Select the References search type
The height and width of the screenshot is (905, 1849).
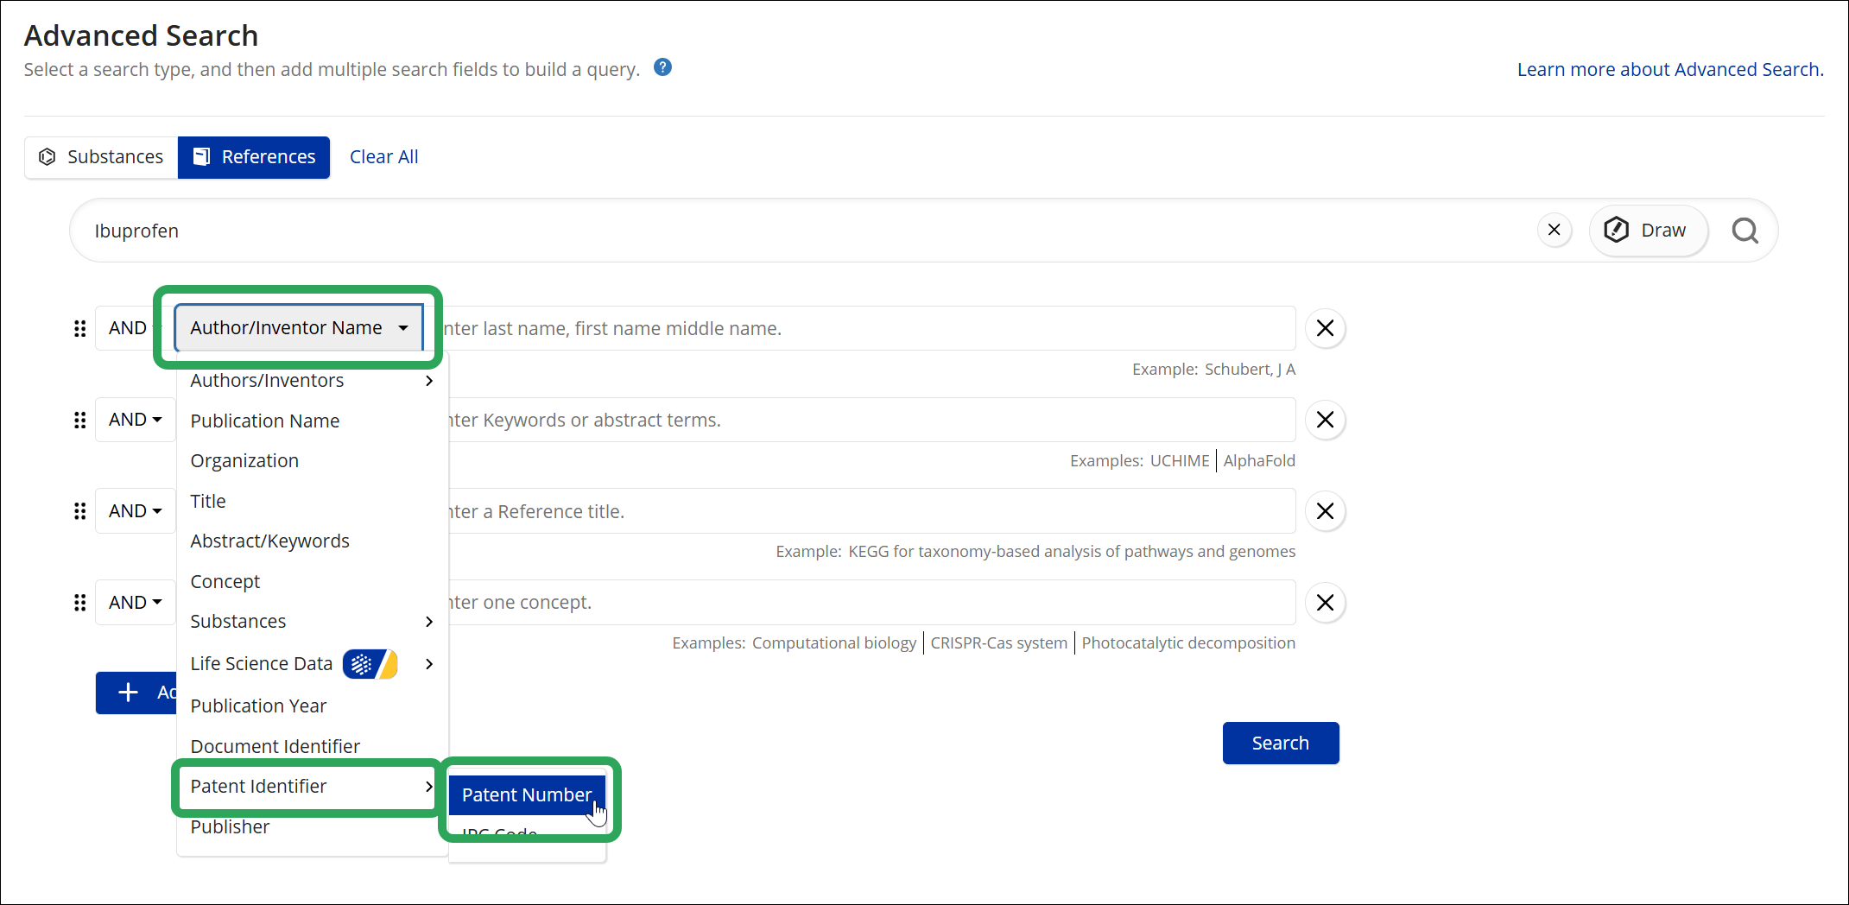[254, 157]
